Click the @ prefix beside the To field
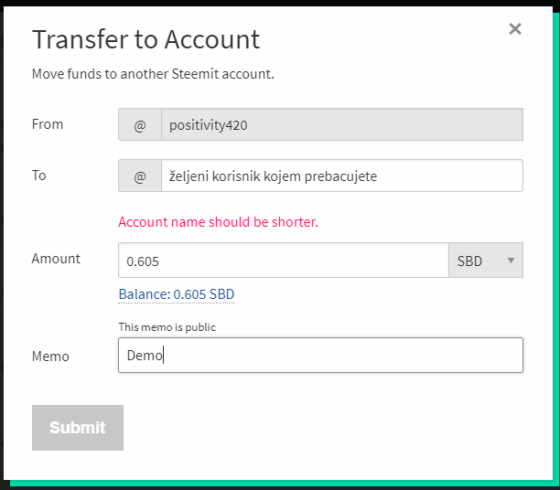This screenshot has height=490, width=560. pos(140,176)
